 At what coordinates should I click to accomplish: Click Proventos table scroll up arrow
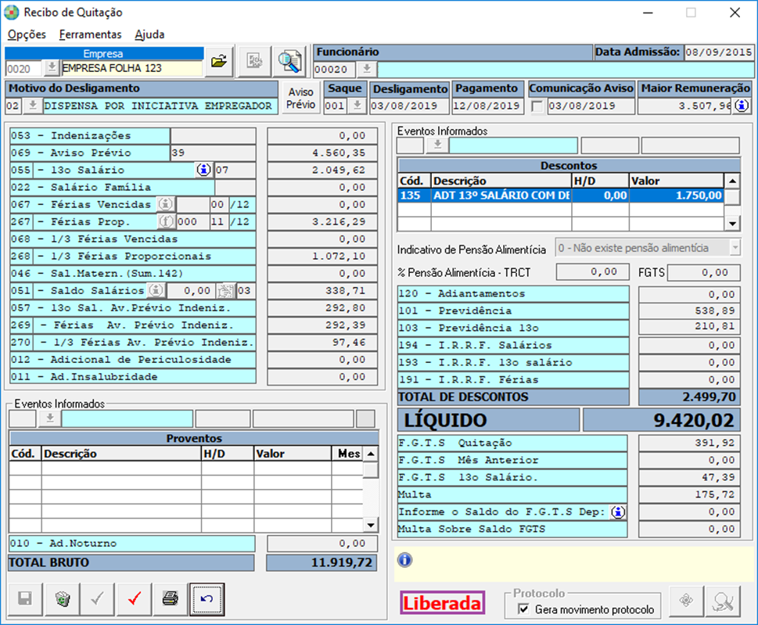[371, 454]
